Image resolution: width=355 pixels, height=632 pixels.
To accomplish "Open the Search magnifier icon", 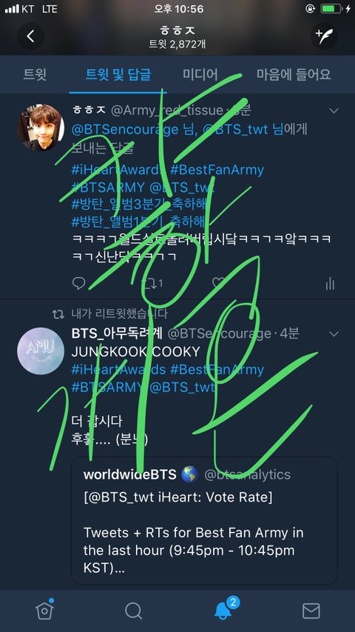I will point(133,611).
